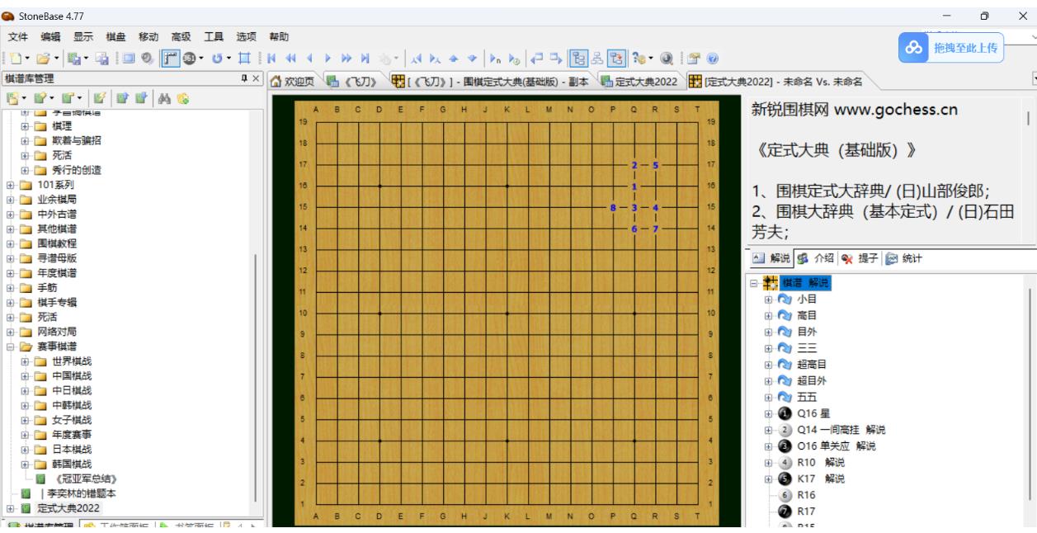Toggle the hierarchy diagram view icon
The width and height of the screenshot is (1037, 533).
pyautogui.click(x=596, y=59)
